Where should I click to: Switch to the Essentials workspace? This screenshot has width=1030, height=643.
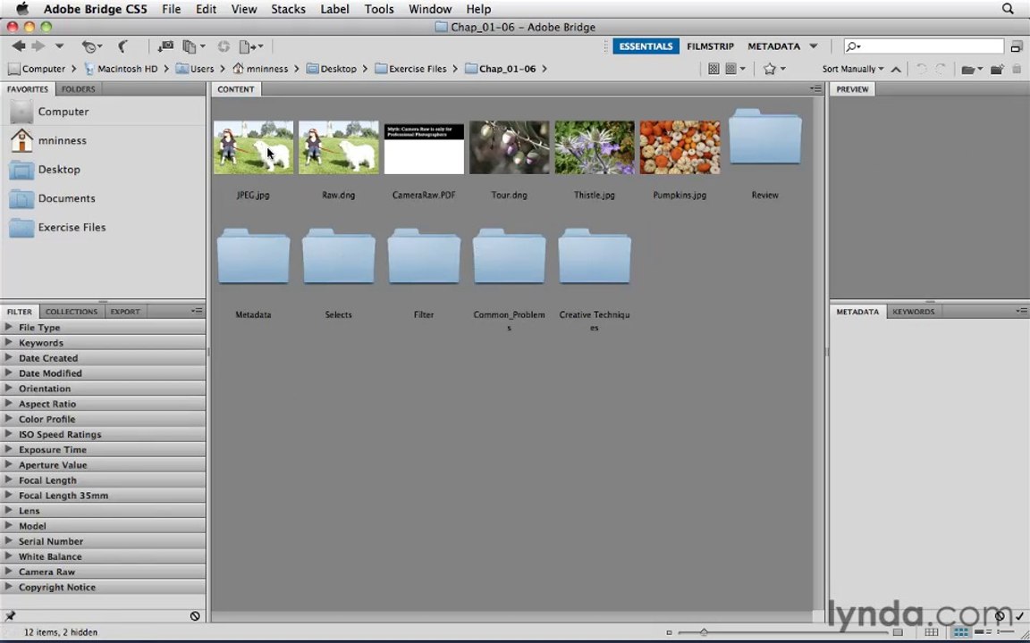coord(646,46)
